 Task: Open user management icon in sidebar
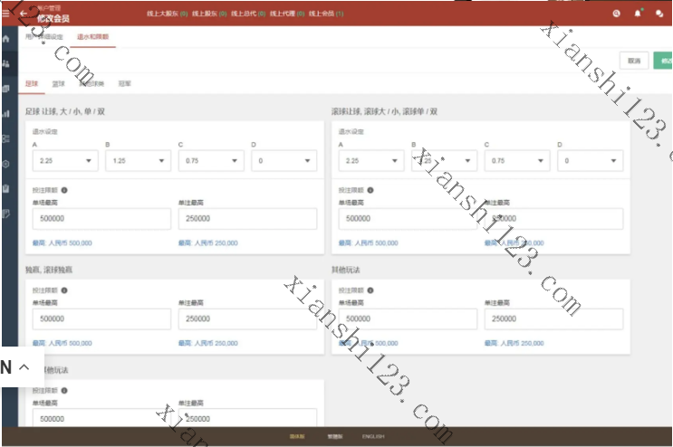[x=6, y=63]
